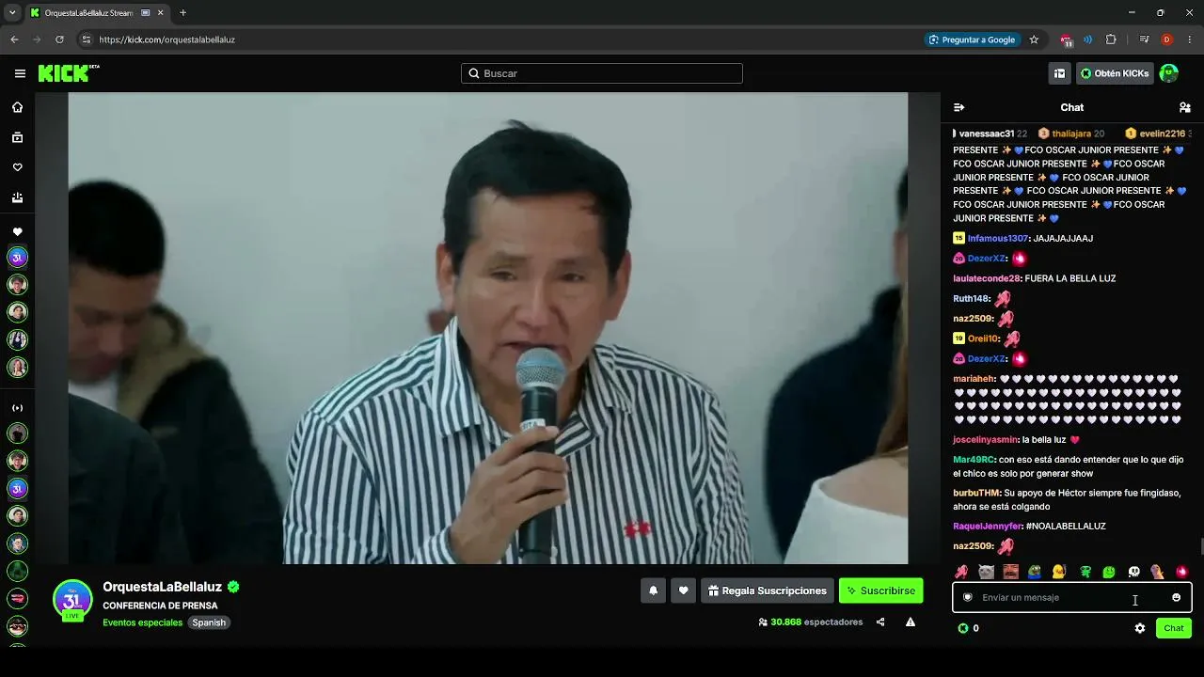The height and width of the screenshot is (677, 1204).
Task: Click the chat panel scrollbar
Action: point(1200,547)
